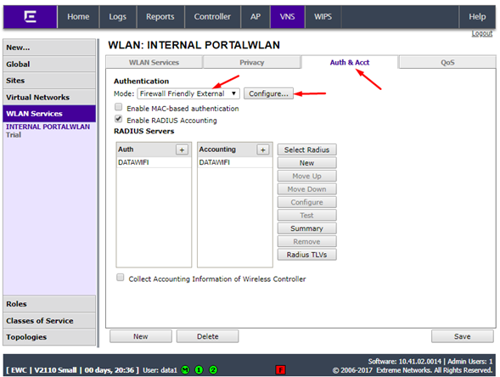The height and width of the screenshot is (377, 500).
Task: Save the WLAN configuration
Action: (x=462, y=336)
